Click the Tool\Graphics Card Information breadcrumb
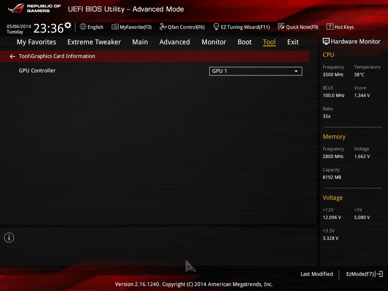 57,56
